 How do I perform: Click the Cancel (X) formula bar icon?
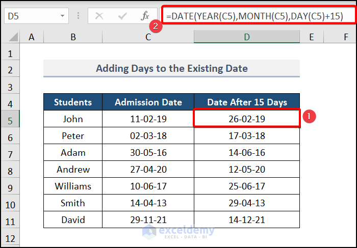point(99,16)
